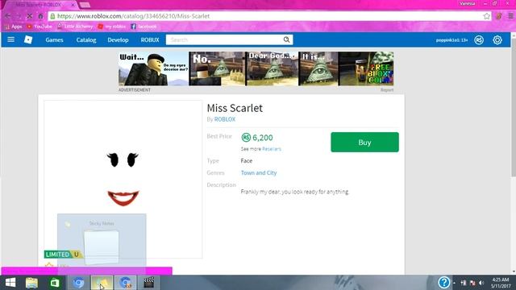
Task: Report the advertisement
Action: (x=387, y=89)
